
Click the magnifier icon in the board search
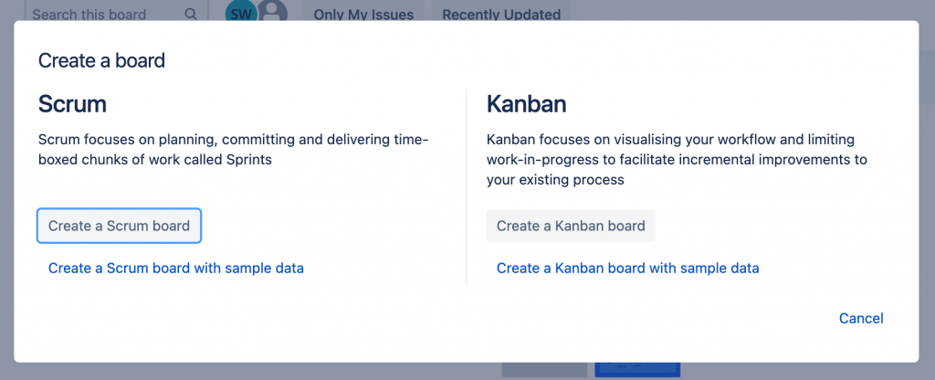tap(190, 14)
